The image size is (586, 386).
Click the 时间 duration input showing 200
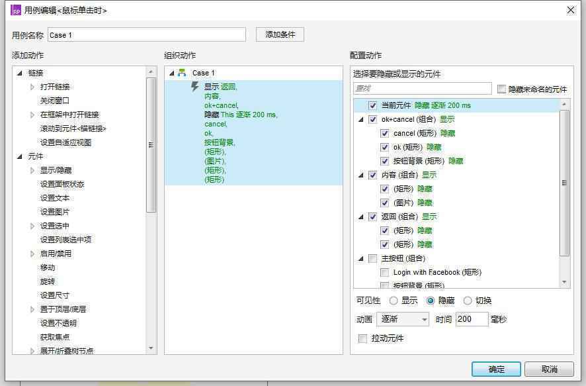471,319
